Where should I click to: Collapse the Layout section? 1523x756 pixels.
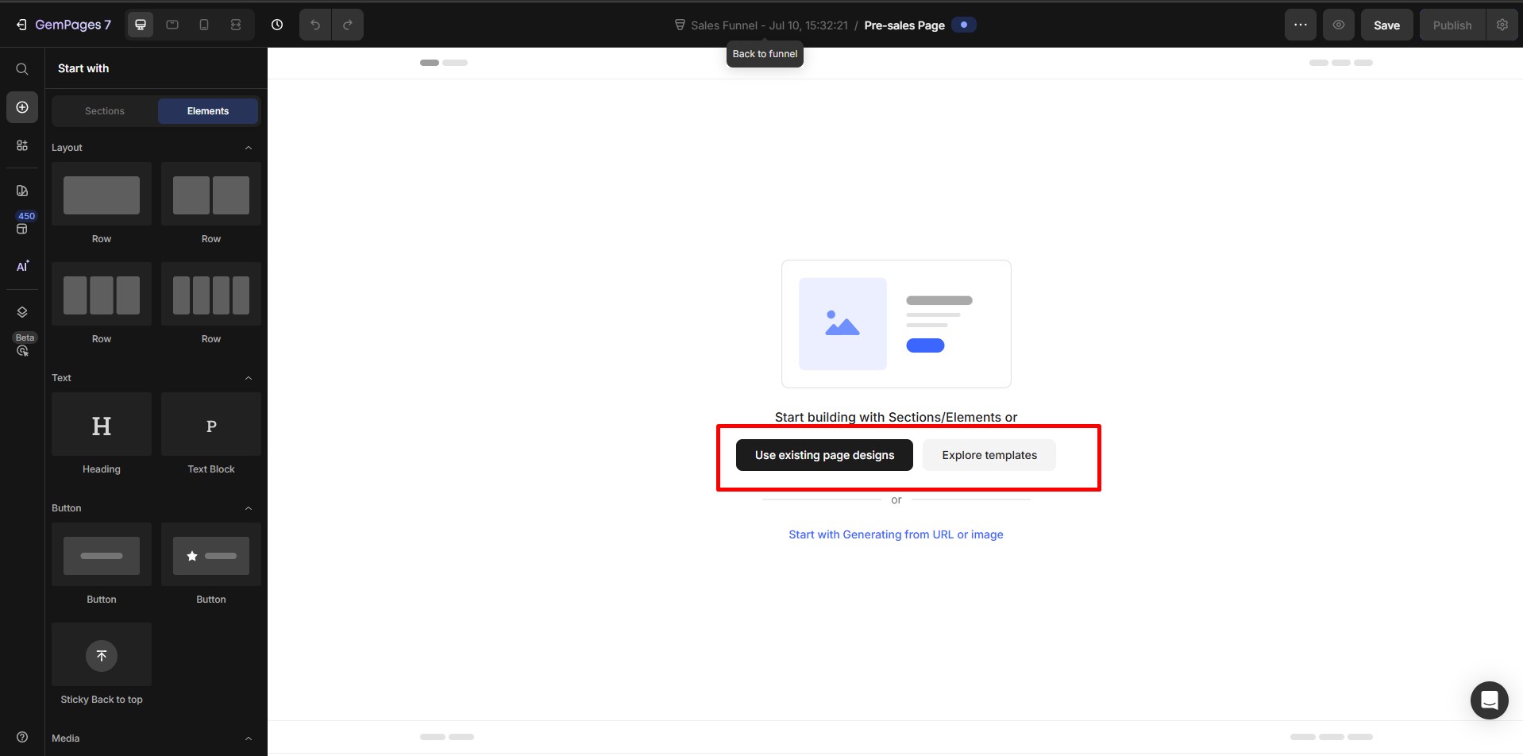(x=248, y=148)
